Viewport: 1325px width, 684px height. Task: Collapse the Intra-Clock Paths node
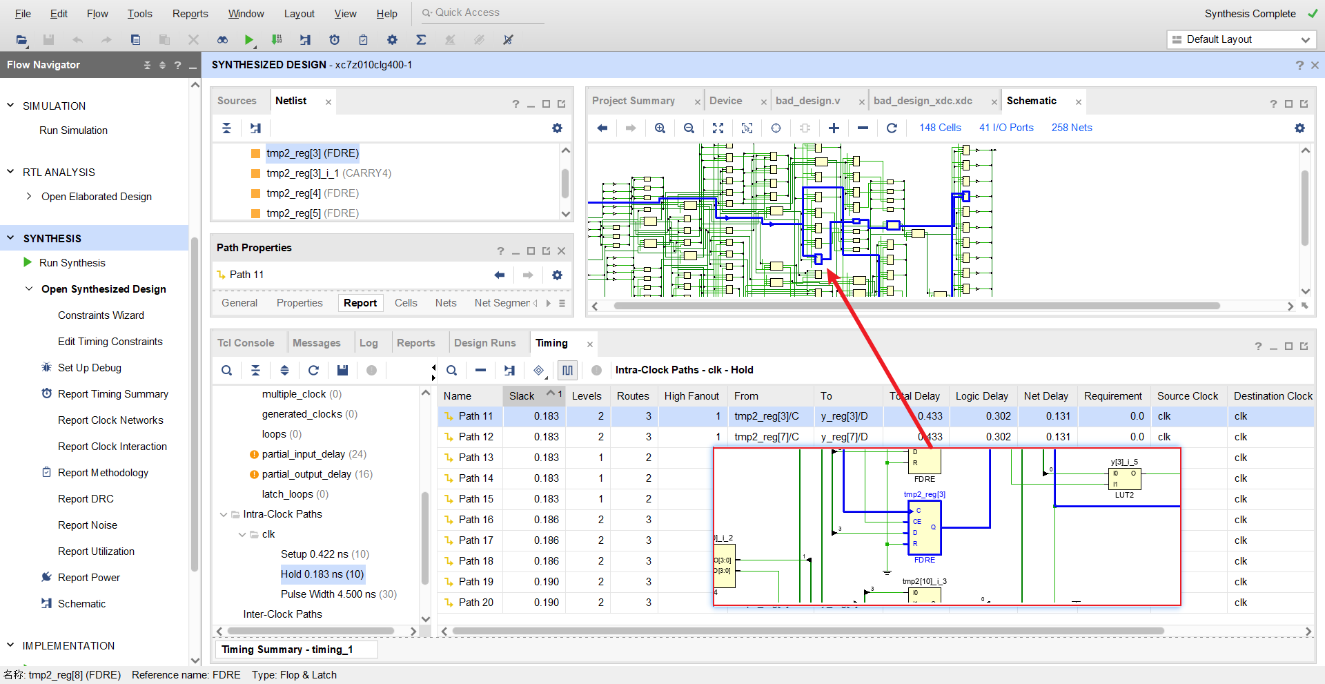click(x=223, y=514)
